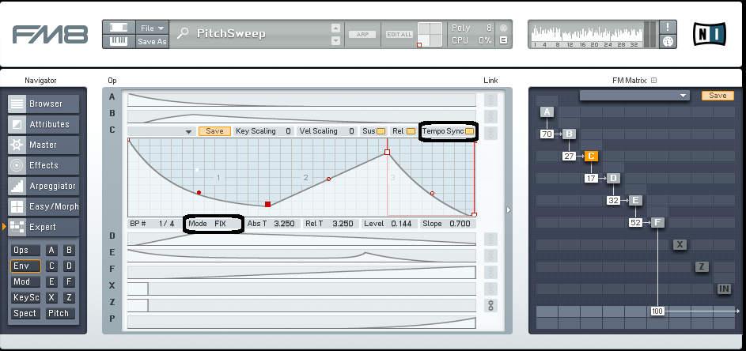Image resolution: width=746 pixels, height=351 pixels.
Task: Click the FM8 logo
Action: [x=50, y=34]
